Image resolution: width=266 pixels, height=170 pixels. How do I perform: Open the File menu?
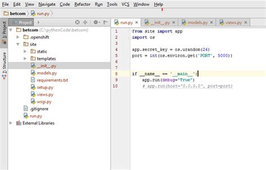(x=5, y=5)
